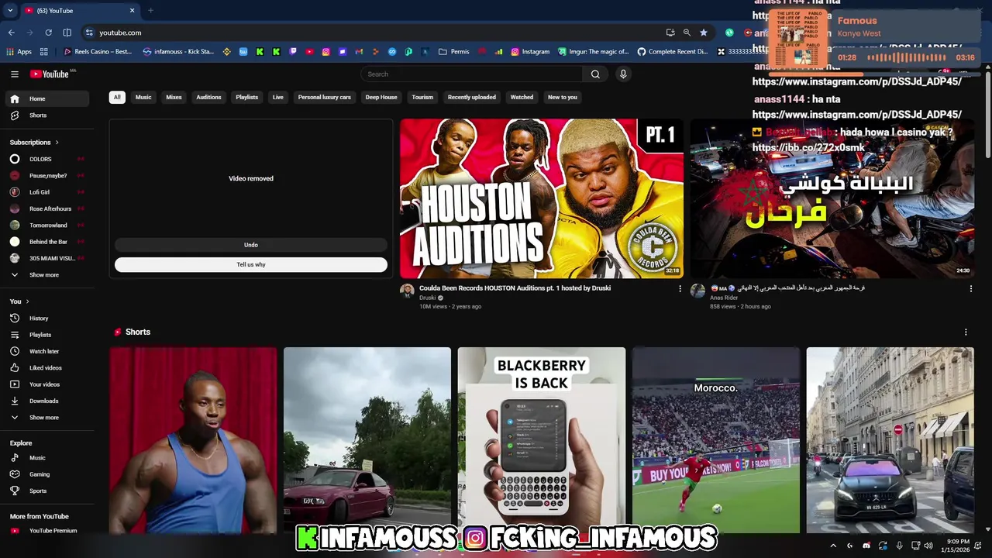Show more under You section
Screen dimensions: 992x558
tap(48, 418)
